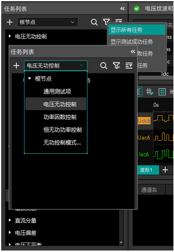Screen dimensions: 174x252
Task: Collapse the back task list panel
Action: tap(122, 8)
